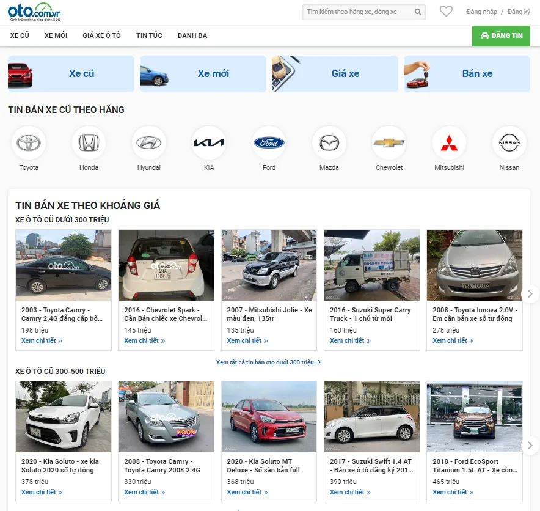Open Hyundai used car listings
Viewport: 540px width, 511px height.
pyautogui.click(x=148, y=141)
